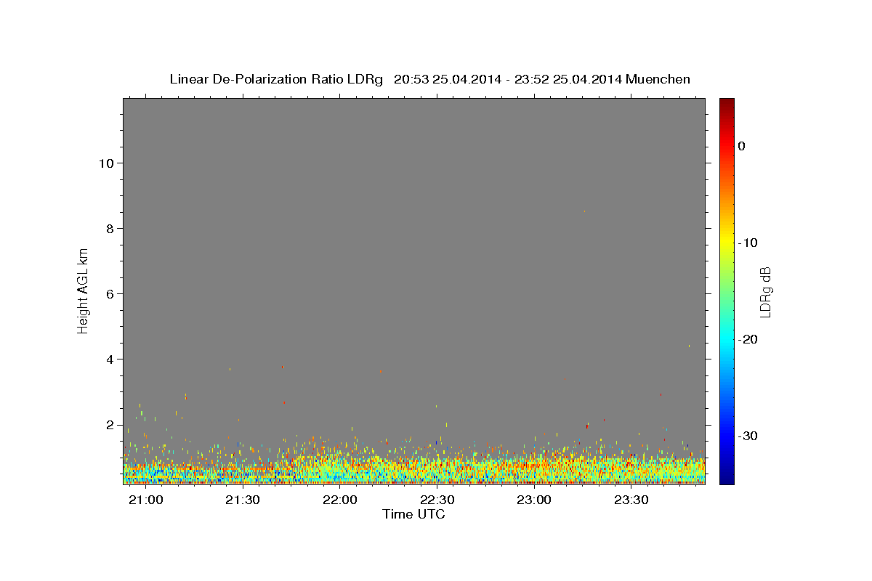Image resolution: width=872 pixels, height=581 pixels.
Task: Click the yellow region of the colorbar
Action: point(727,240)
